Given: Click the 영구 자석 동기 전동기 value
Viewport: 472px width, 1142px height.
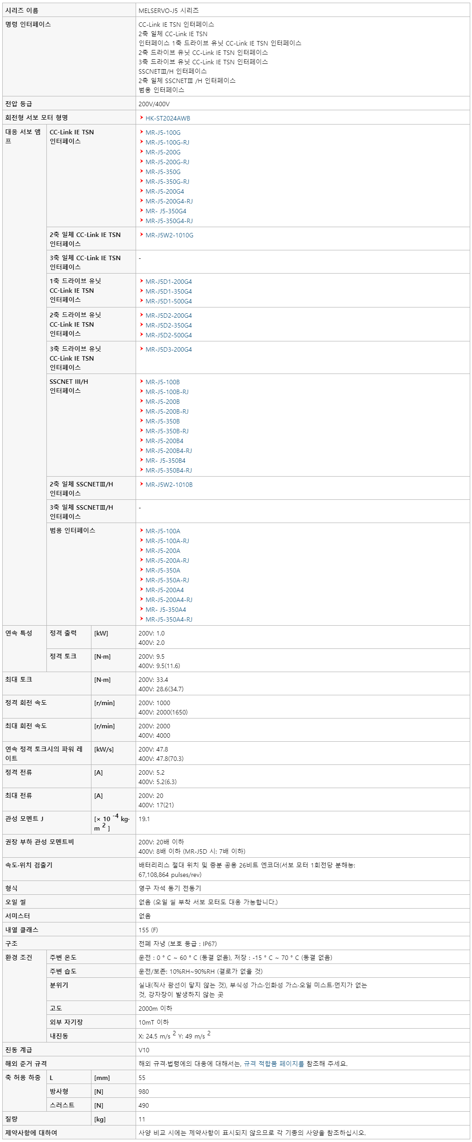Looking at the screenshot, I should (x=170, y=888).
